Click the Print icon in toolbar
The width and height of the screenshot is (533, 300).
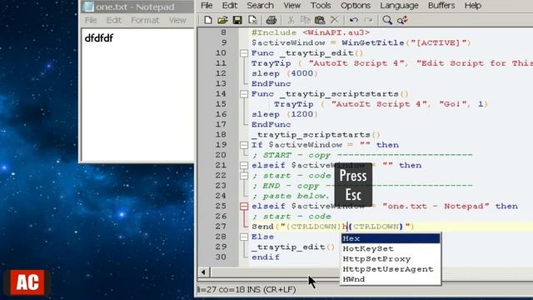pyautogui.click(x=271, y=20)
